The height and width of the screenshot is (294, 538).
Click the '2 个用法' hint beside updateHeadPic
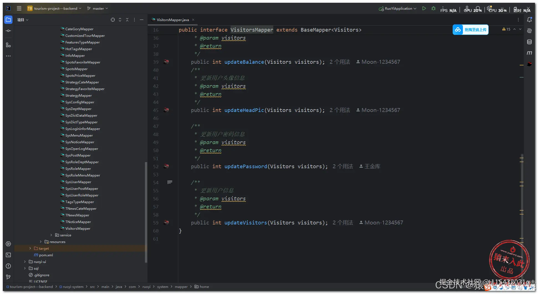(340, 110)
